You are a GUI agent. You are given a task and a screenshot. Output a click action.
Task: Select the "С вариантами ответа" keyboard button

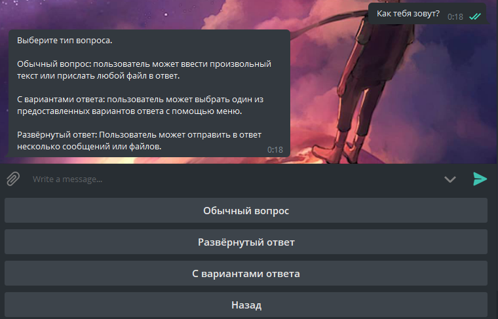(x=246, y=274)
